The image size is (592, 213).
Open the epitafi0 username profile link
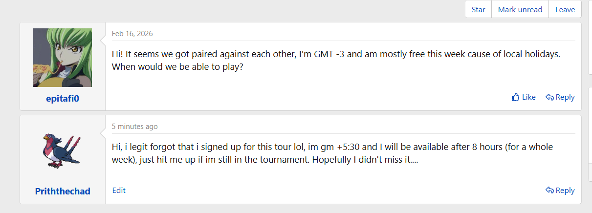(63, 99)
